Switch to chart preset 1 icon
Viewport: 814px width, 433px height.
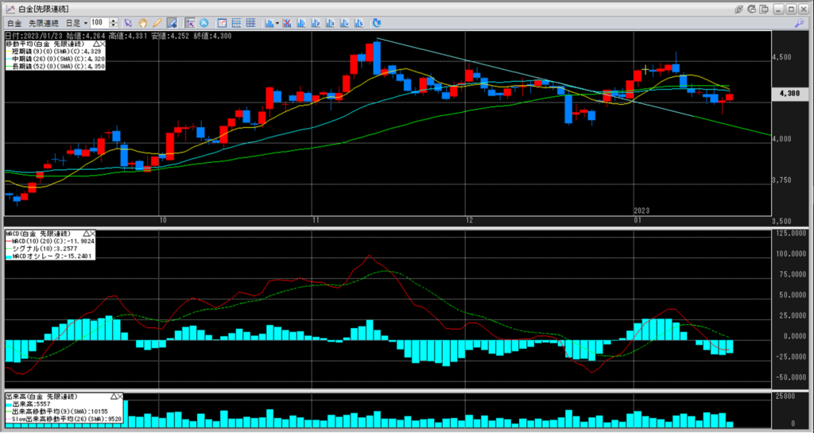[x=301, y=23]
